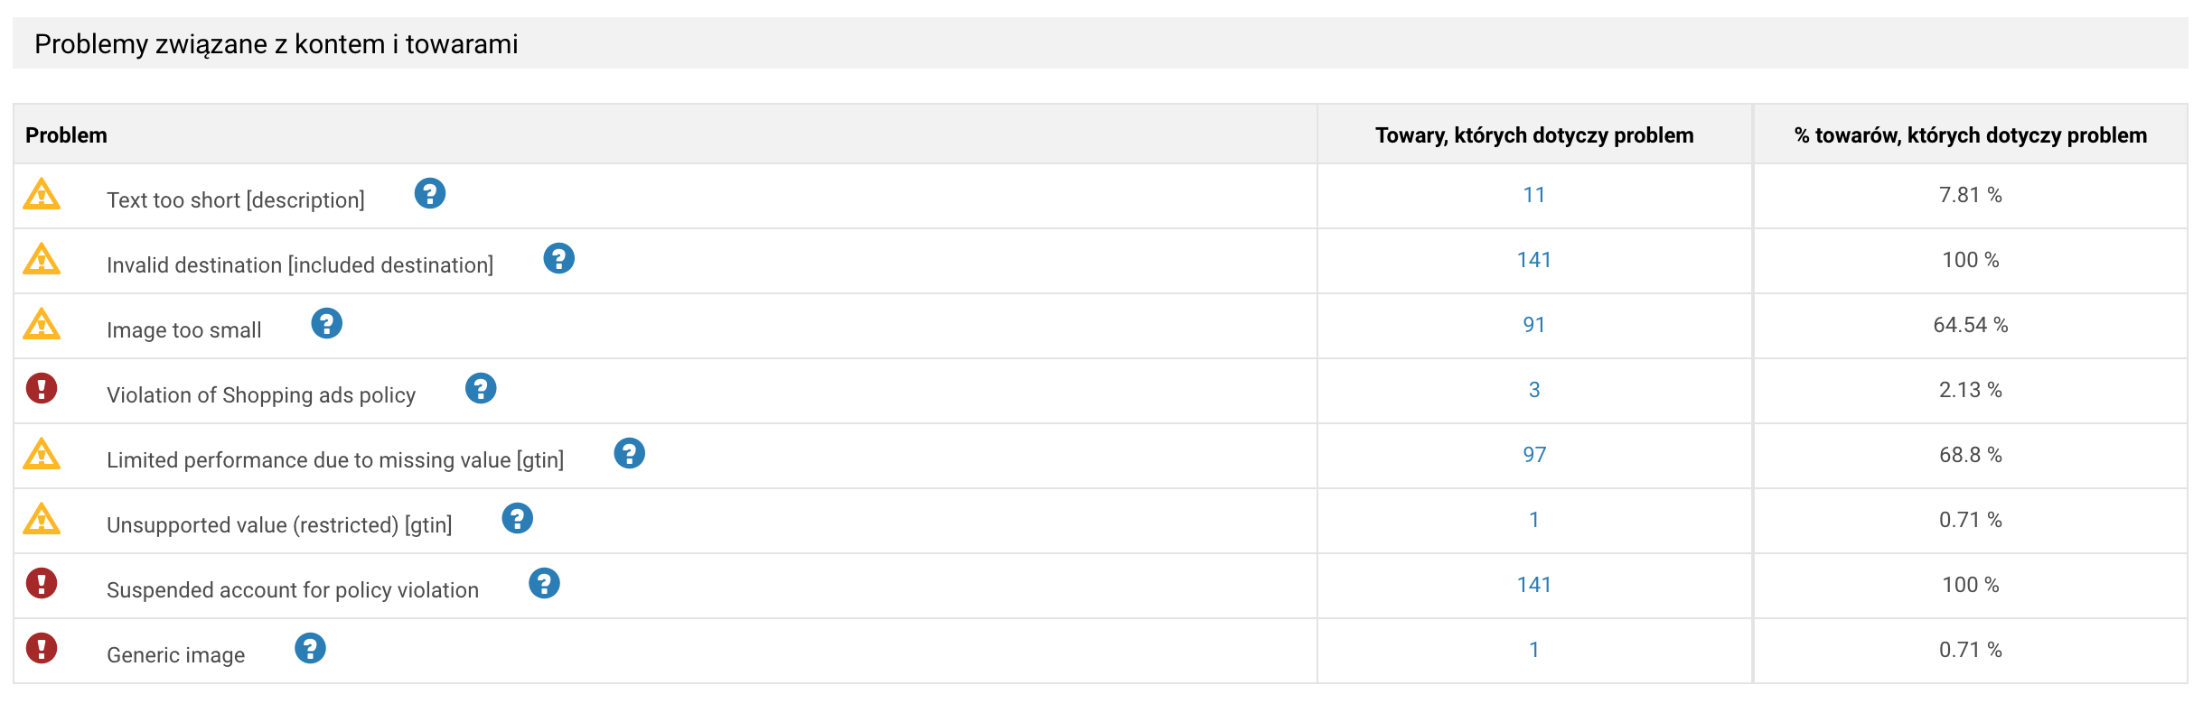2212x713 pixels.
Task: Click question mark next to Image too small
Action: (x=326, y=323)
